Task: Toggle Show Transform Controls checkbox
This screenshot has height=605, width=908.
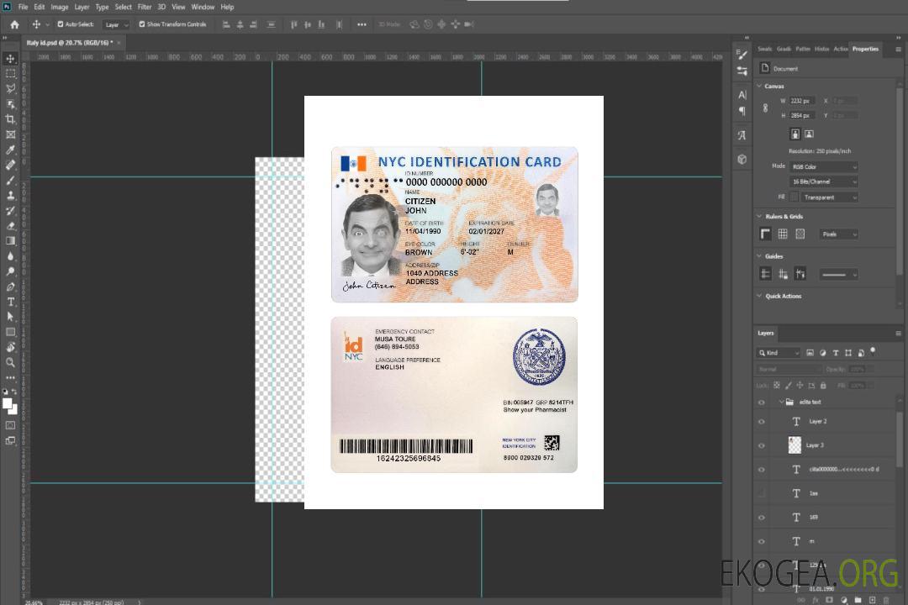Action: coord(142,24)
